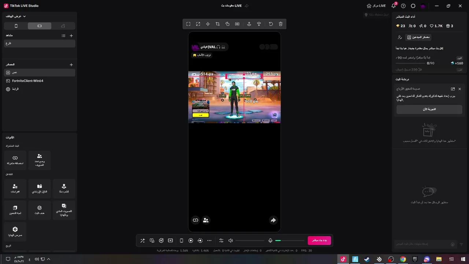Open the guest count setting tool

40,160
